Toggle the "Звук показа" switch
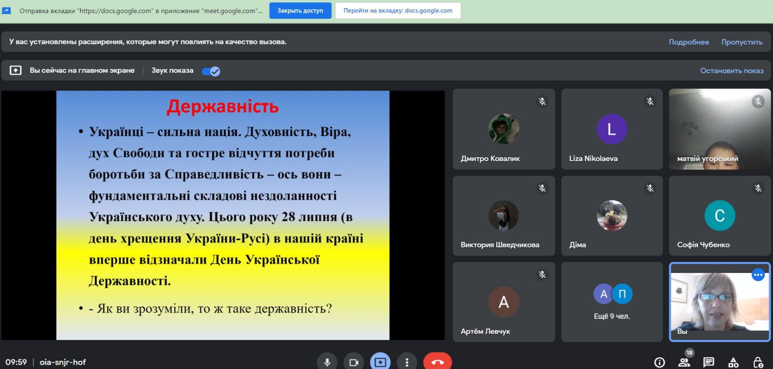Screen dimensions: 773x369 (x=211, y=71)
